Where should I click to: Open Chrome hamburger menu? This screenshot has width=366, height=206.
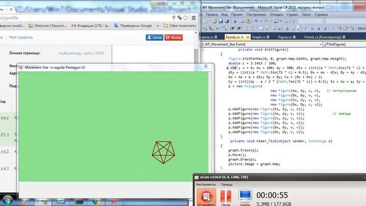[x=194, y=18]
